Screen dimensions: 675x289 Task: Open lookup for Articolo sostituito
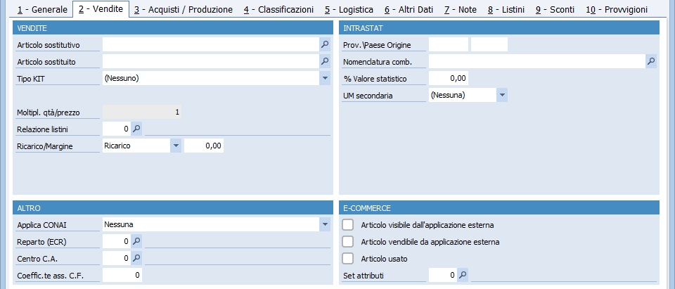pyautogui.click(x=325, y=61)
